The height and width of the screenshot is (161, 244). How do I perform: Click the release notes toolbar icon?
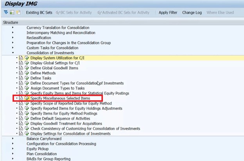18,13
